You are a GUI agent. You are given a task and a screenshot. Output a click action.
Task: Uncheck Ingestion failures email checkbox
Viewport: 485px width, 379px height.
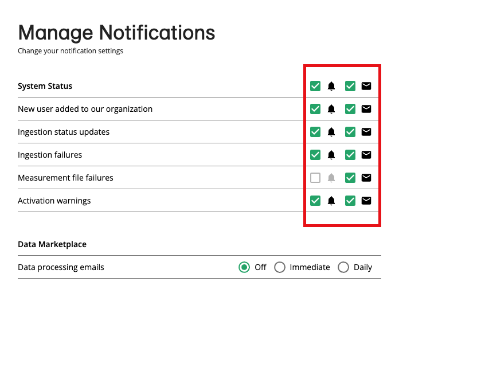tap(350, 155)
